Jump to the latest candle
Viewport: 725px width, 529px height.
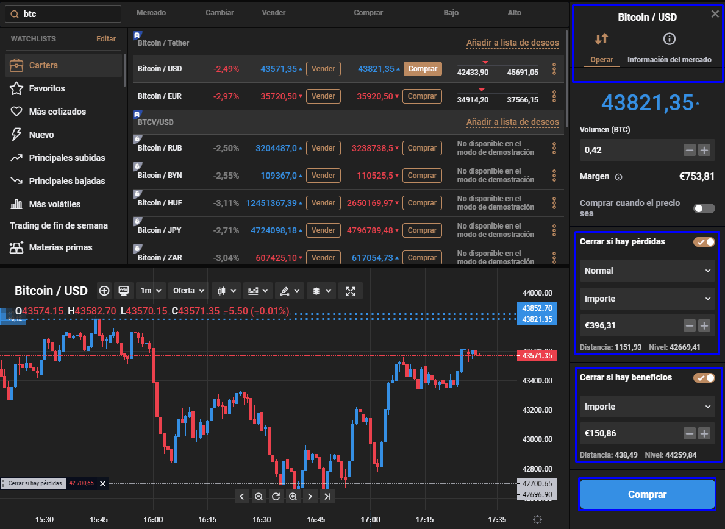point(328,497)
